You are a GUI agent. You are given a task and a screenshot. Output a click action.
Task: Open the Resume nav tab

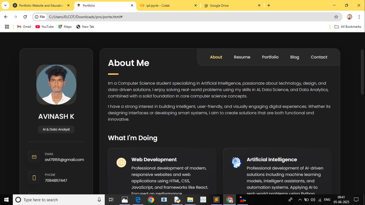[x=242, y=57]
